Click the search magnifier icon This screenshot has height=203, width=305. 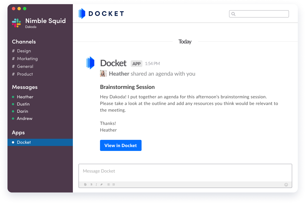234,14
